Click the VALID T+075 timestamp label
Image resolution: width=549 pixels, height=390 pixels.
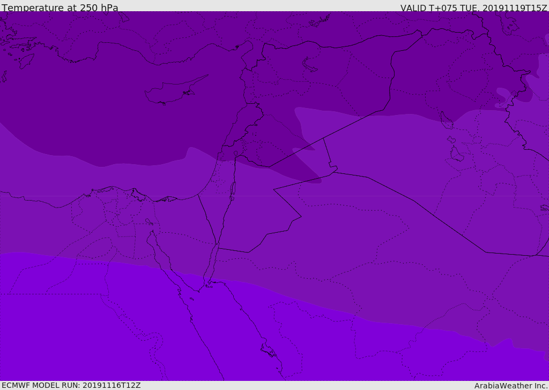coord(473,8)
